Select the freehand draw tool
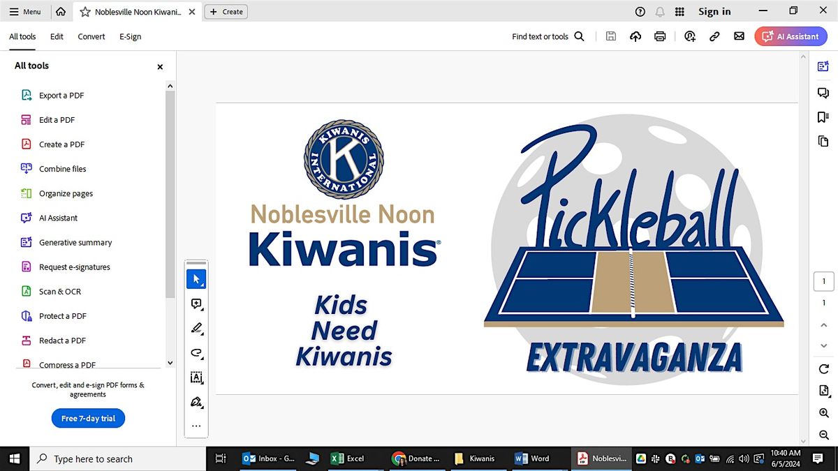Viewport: 838px width, 471px height. 196,353
